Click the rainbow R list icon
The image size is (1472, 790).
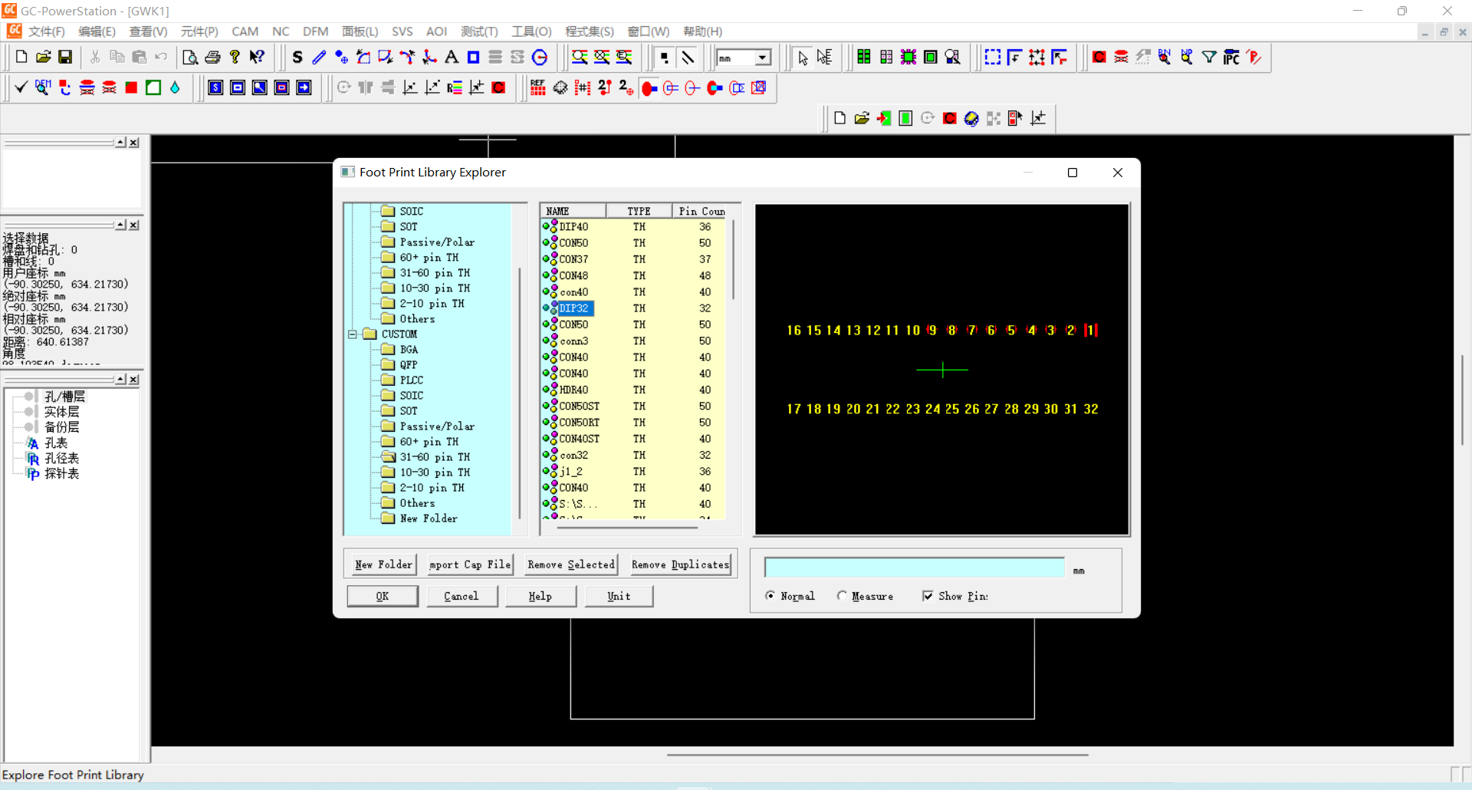click(455, 87)
